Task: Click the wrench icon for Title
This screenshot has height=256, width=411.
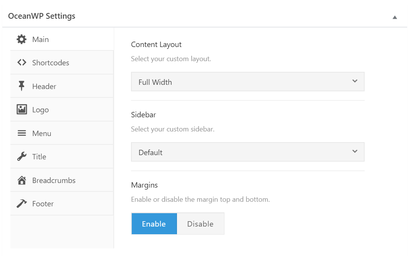Action: [x=22, y=157]
